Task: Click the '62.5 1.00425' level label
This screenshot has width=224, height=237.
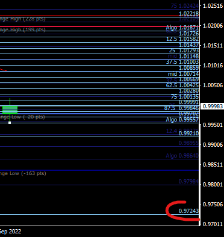Action: 182,85
